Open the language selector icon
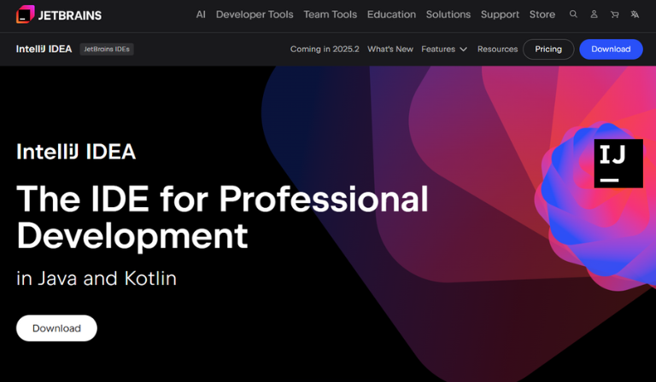The height and width of the screenshot is (382, 656). 635,14
